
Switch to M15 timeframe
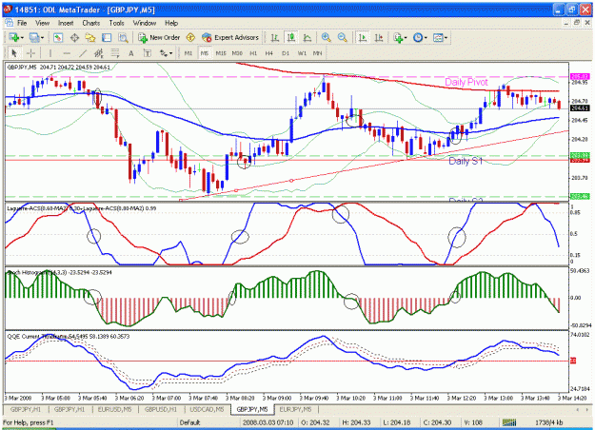(221, 53)
